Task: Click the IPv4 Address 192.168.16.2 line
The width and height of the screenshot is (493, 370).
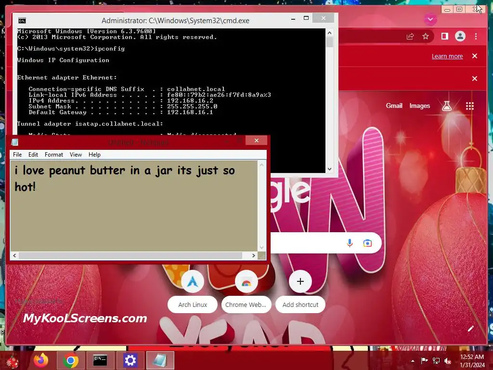Action: point(121,101)
